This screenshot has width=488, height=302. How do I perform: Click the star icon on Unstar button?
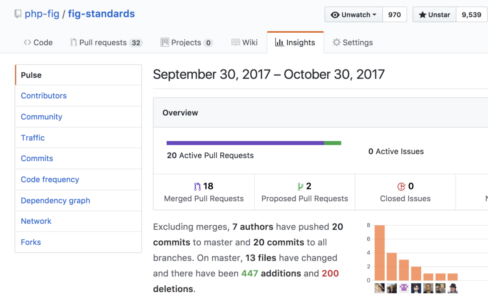tap(423, 14)
